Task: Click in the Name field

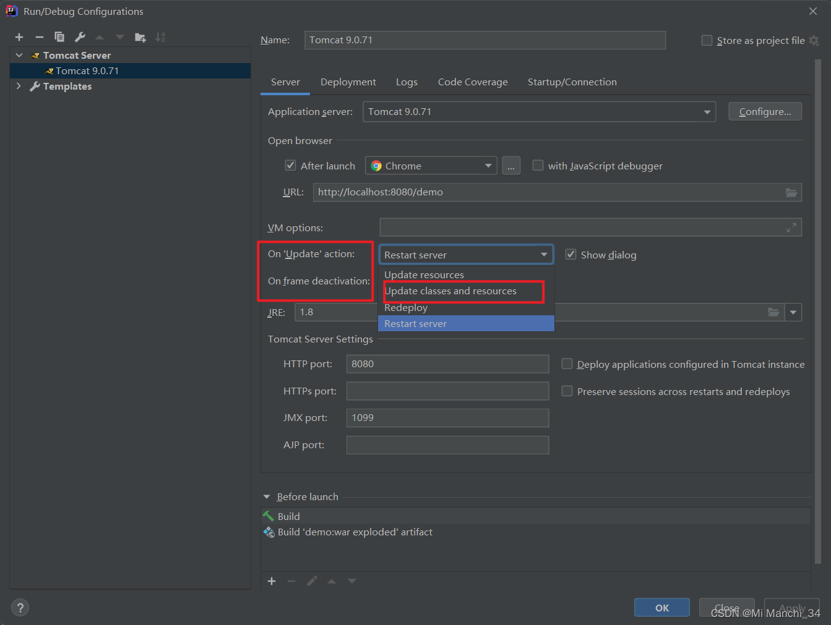Action: [485, 40]
